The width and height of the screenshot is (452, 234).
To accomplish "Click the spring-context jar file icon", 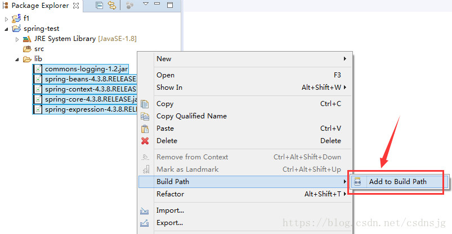I will coord(38,89).
